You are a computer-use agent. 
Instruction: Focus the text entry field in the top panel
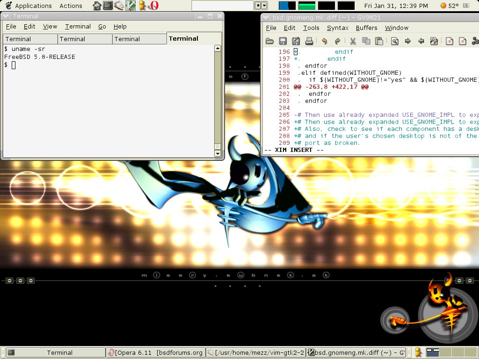pyautogui.click(x=222, y=6)
